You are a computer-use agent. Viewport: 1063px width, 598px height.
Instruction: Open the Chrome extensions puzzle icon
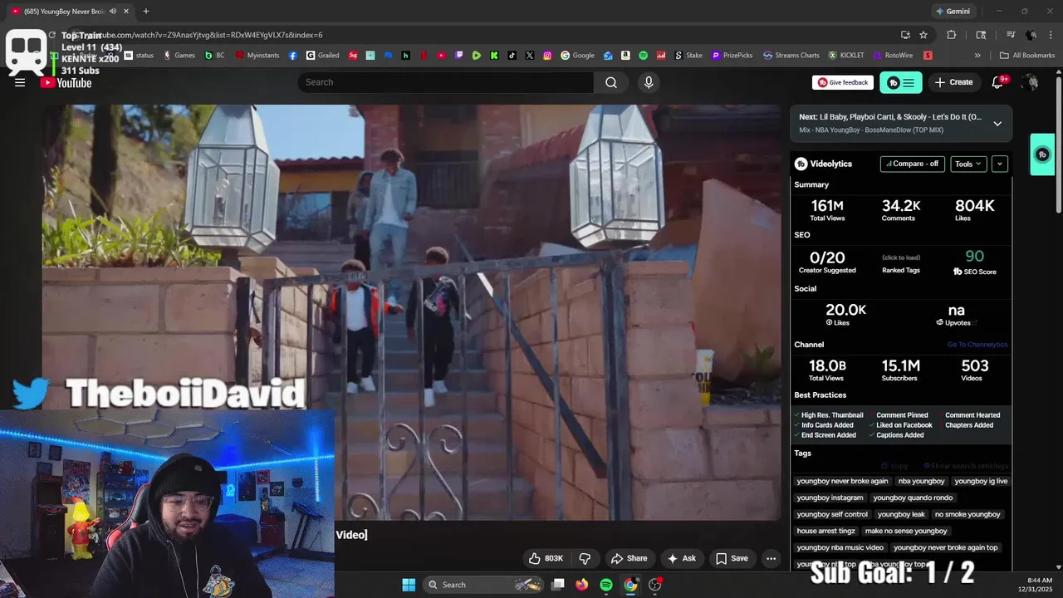click(x=952, y=35)
